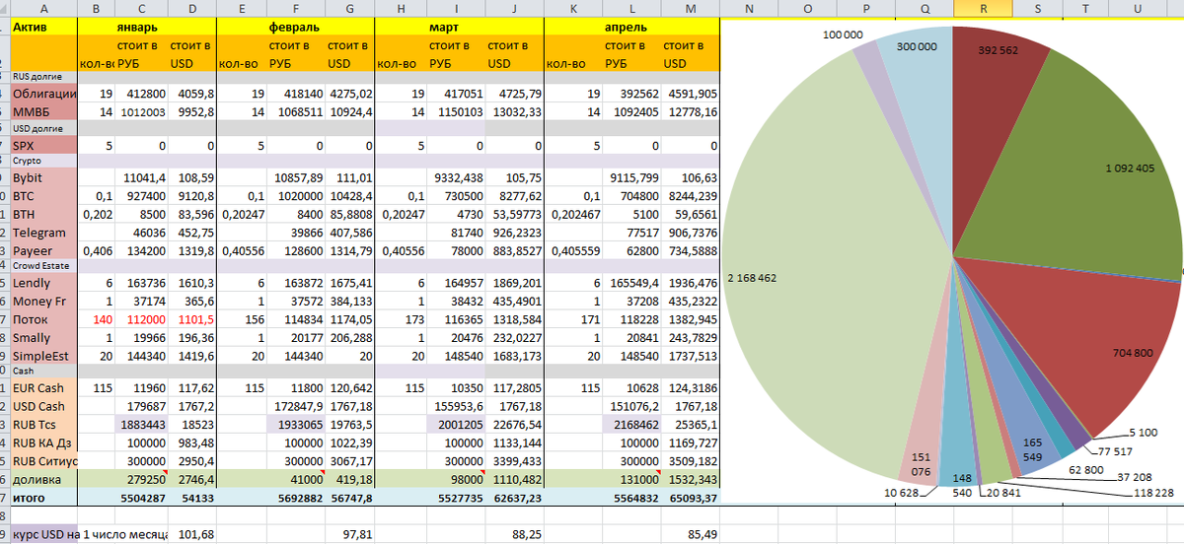The width and height of the screenshot is (1184, 544).
Task: Select the 'EUR Cash' asset cell
Action: [44, 388]
